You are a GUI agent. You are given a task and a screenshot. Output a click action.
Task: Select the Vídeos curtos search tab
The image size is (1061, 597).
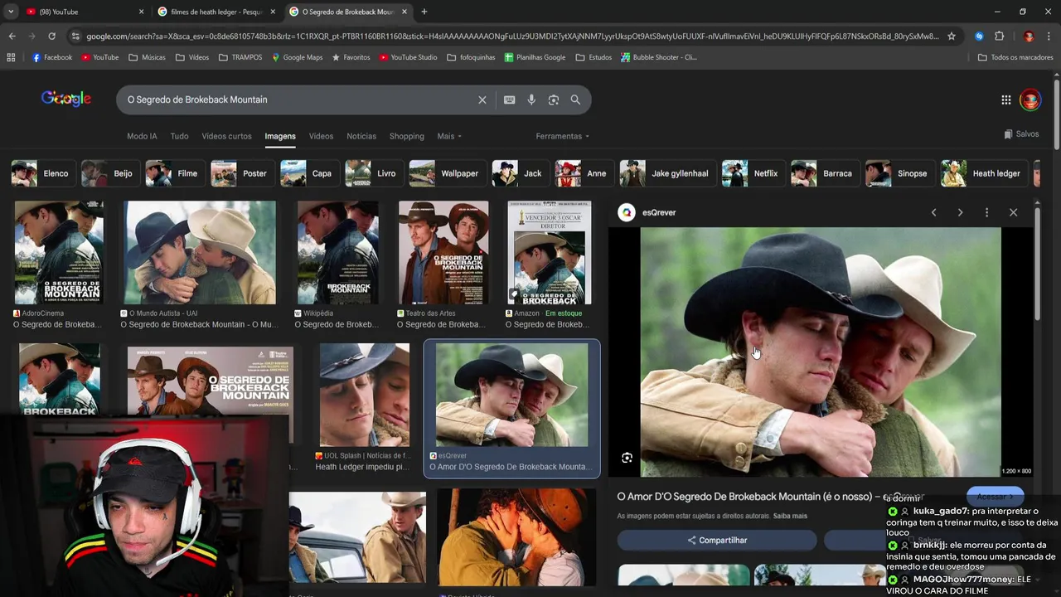(x=226, y=136)
